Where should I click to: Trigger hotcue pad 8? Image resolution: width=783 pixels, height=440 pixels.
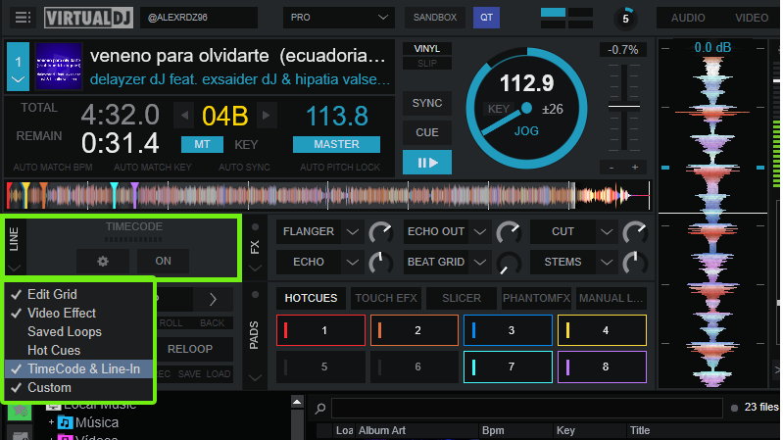pos(602,367)
